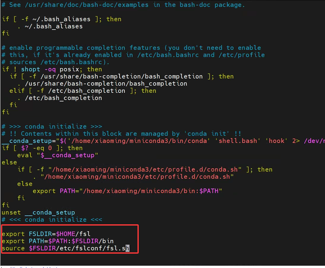Click the '# this, if it's already enabled' comment
Image resolution: width=325 pixels, height=268 pixels.
pos(133,55)
